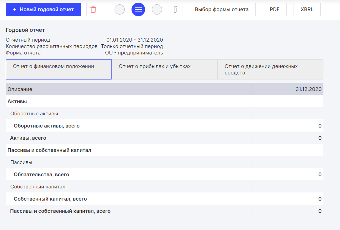Viewport: 340px width, 230px height.
Task: Select the 'Оборотные активы' row
Action: (x=165, y=114)
